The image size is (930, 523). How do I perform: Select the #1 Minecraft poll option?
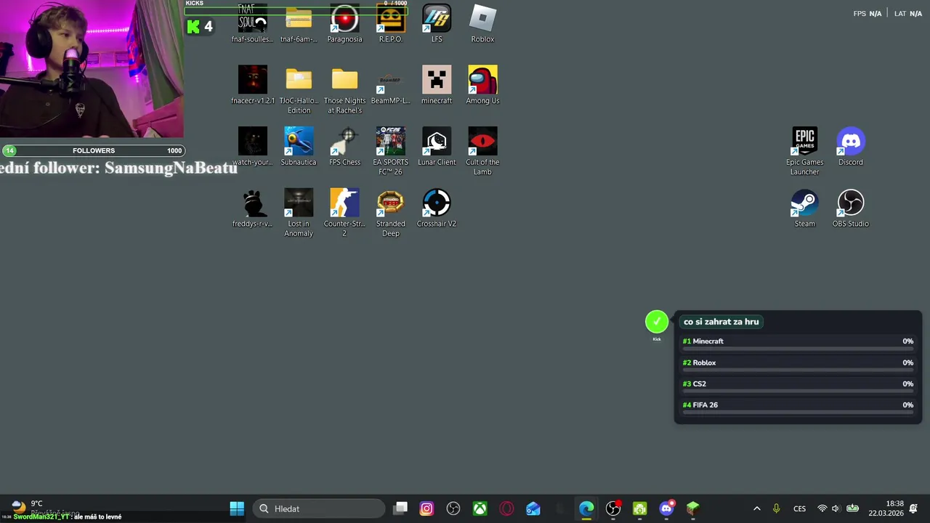coord(798,343)
